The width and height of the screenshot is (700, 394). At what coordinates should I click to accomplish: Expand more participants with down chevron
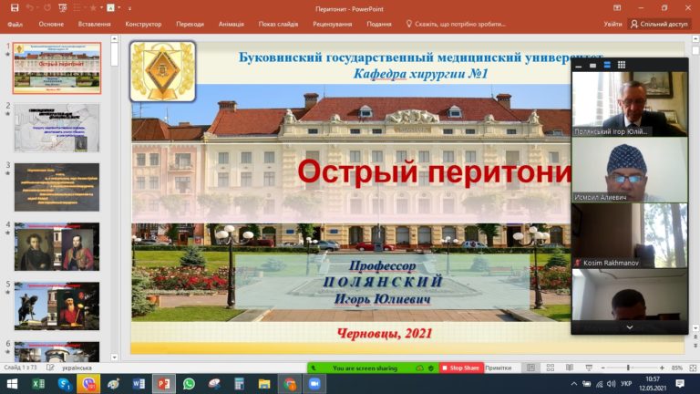629,327
